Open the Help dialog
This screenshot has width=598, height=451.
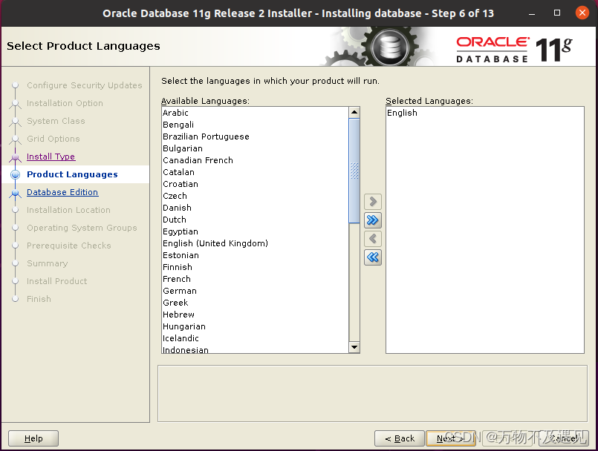coord(33,438)
